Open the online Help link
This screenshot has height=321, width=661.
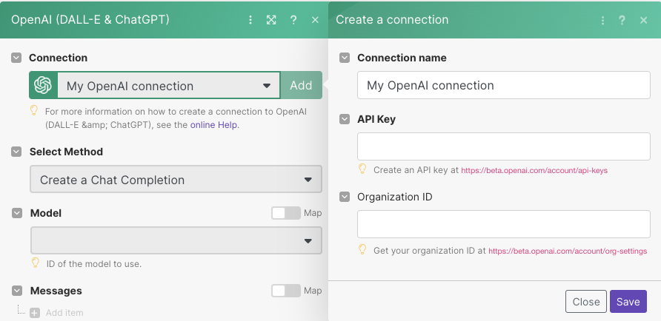213,125
